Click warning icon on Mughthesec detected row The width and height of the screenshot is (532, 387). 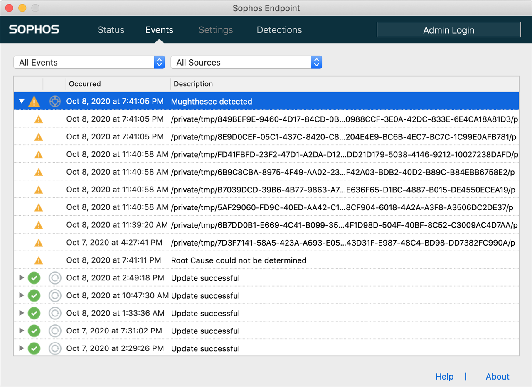click(x=34, y=102)
